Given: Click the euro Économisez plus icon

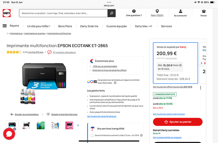Looking at the screenshot, I should [91, 61].
